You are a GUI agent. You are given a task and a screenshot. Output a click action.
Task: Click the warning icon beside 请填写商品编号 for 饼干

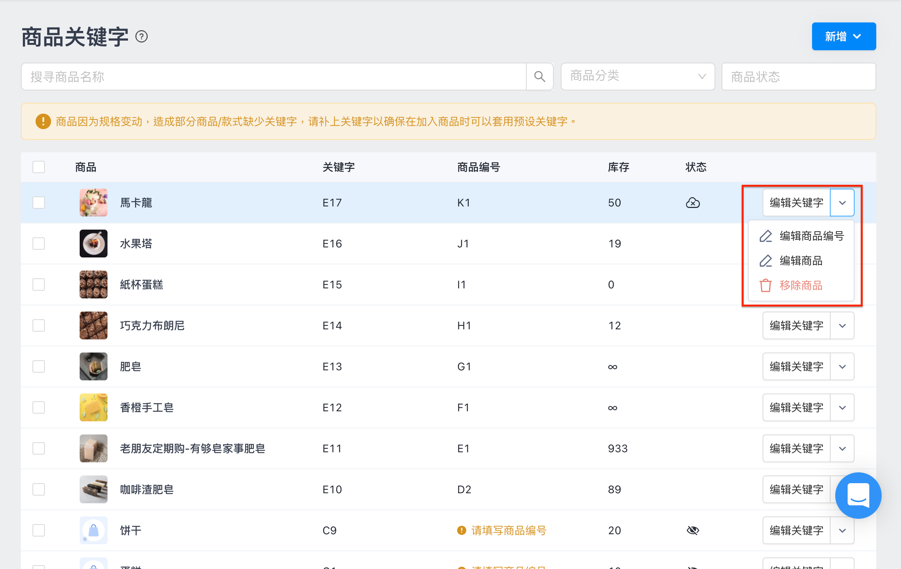pos(461,530)
